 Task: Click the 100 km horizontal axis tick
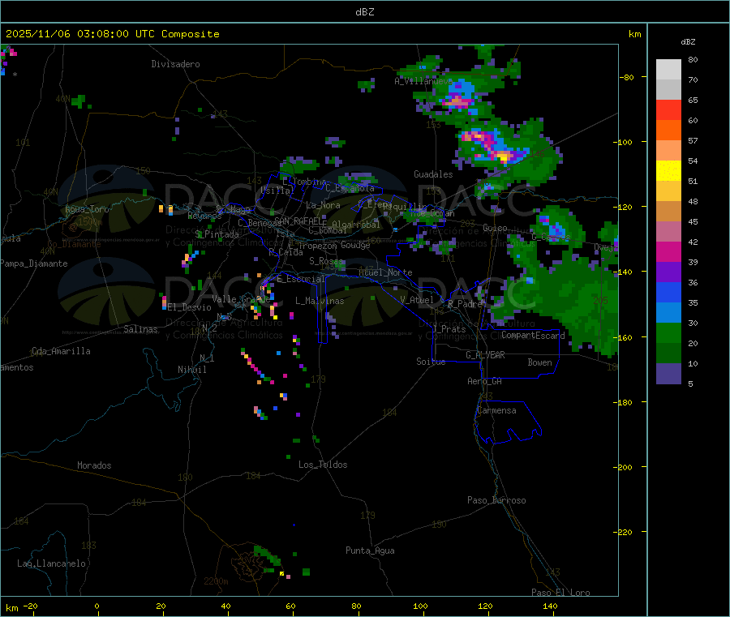(420, 606)
